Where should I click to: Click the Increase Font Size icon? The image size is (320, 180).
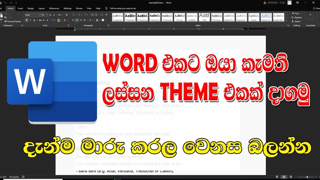(50, 15)
